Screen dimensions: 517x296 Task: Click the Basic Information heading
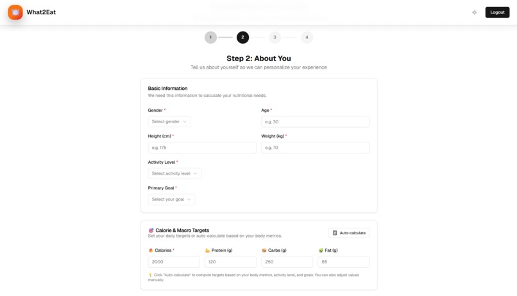point(167,89)
